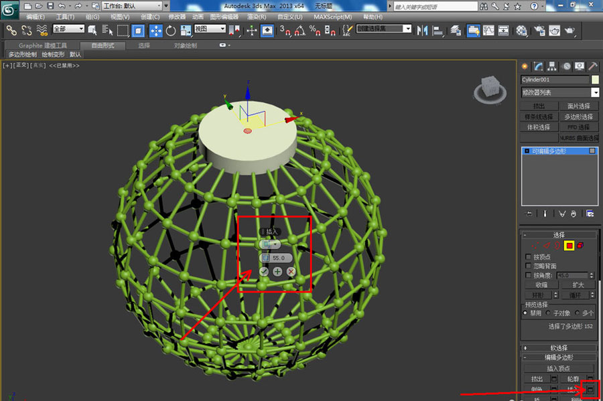
Task: Click the Mirror tool icon
Action: coord(422,30)
